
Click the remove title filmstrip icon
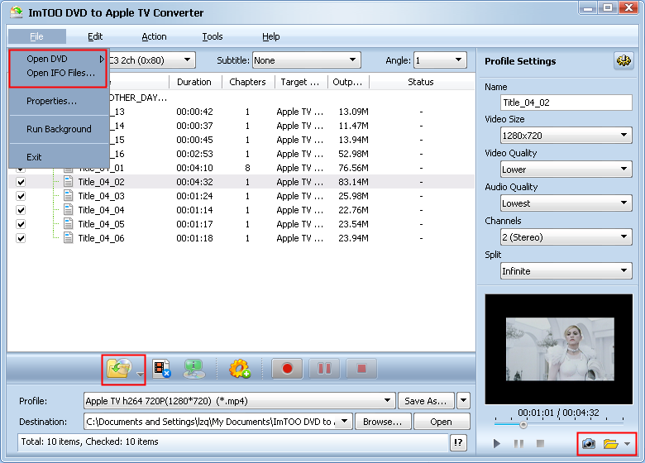(x=161, y=369)
